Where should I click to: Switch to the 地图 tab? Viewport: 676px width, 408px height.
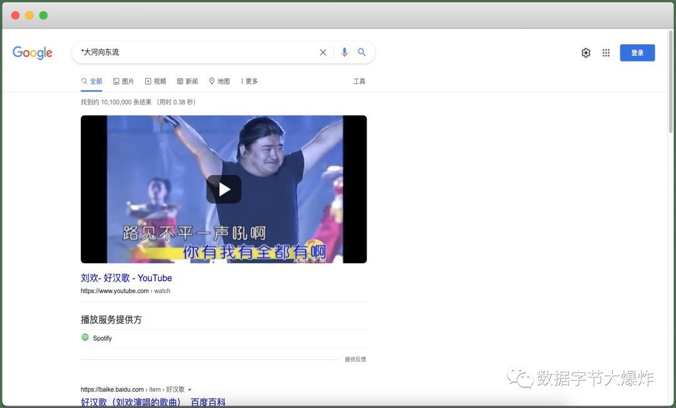point(219,81)
